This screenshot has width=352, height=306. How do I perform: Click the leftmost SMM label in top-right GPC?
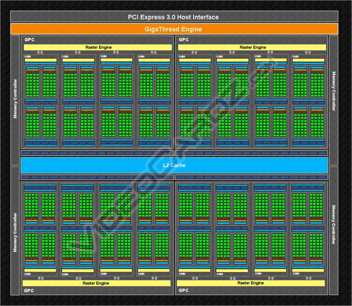click(182, 57)
